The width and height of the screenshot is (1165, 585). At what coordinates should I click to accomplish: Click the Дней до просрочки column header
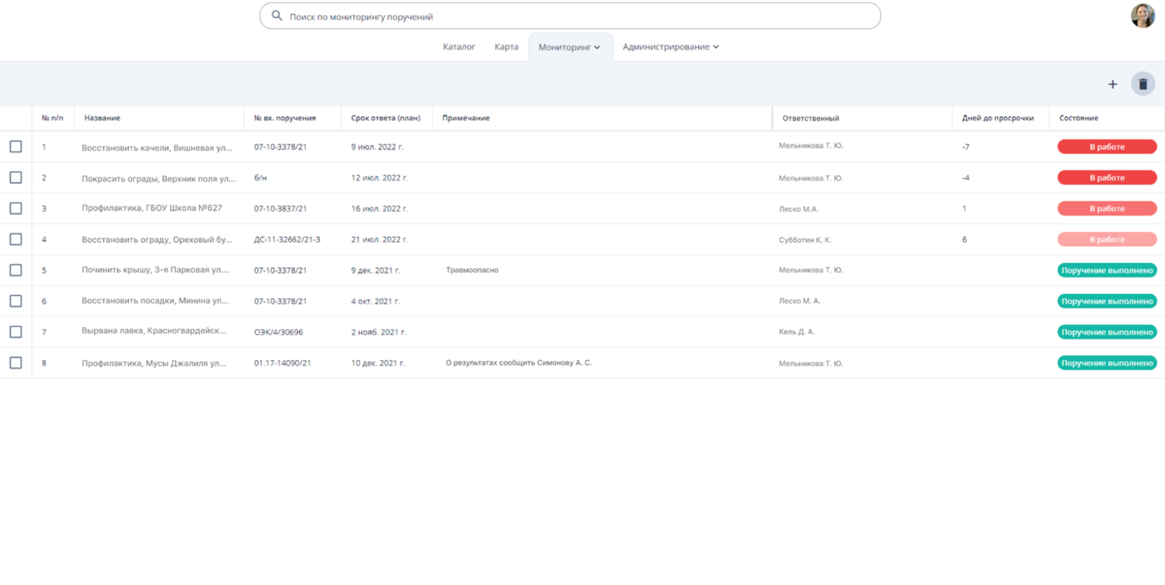tap(997, 118)
